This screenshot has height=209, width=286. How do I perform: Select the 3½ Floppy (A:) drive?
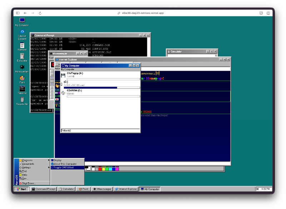[75, 73]
